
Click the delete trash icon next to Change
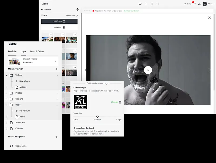tap(120, 102)
